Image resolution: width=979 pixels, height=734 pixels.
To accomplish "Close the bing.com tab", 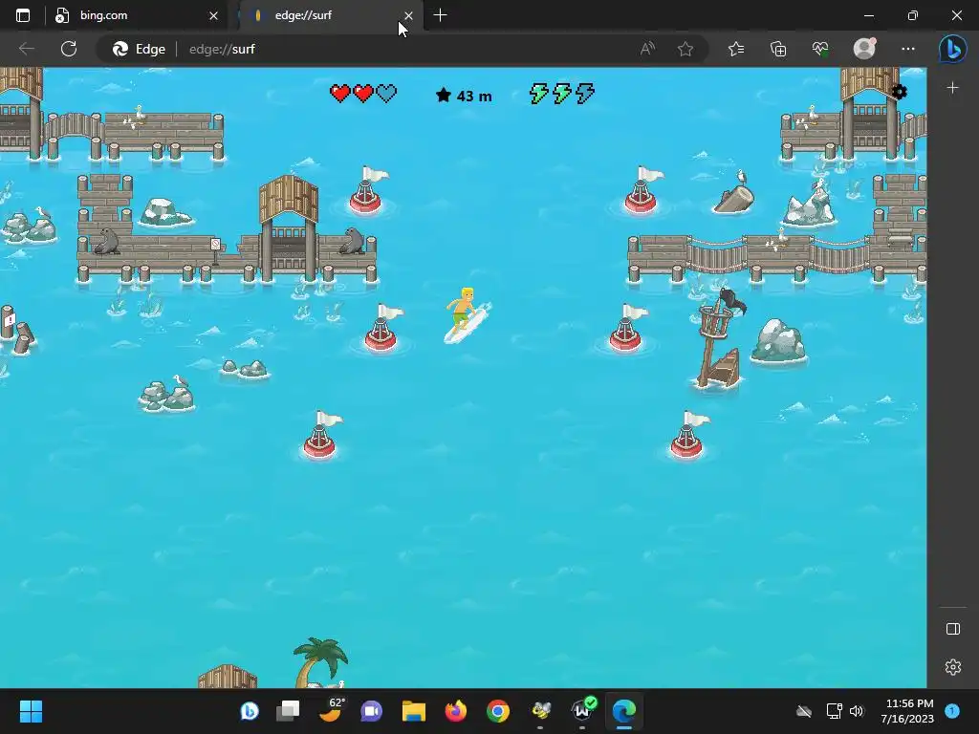I will click(x=213, y=15).
